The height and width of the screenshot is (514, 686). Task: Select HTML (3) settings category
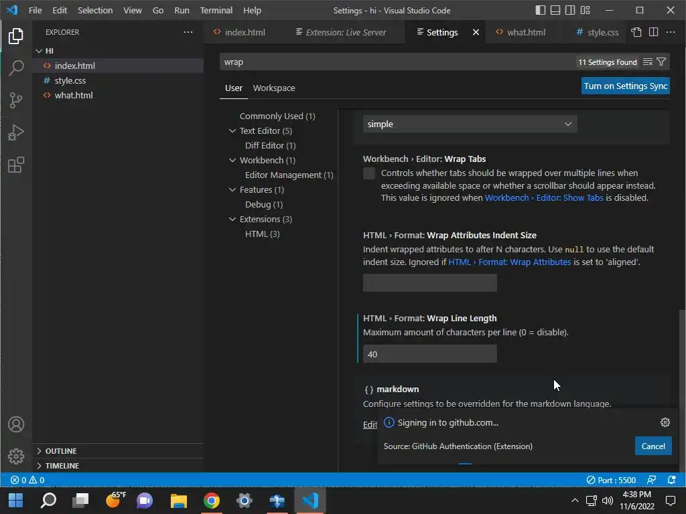pos(262,234)
